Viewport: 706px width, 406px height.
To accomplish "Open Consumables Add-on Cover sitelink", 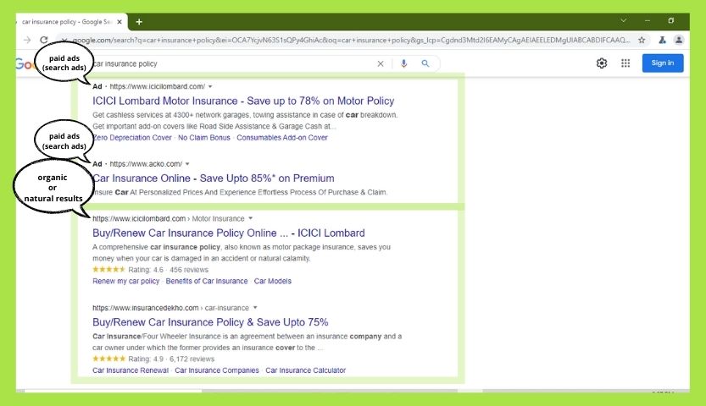I will 282,138.
